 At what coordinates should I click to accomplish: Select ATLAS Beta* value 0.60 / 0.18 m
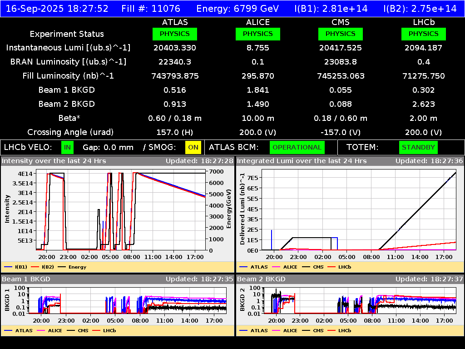click(175, 118)
